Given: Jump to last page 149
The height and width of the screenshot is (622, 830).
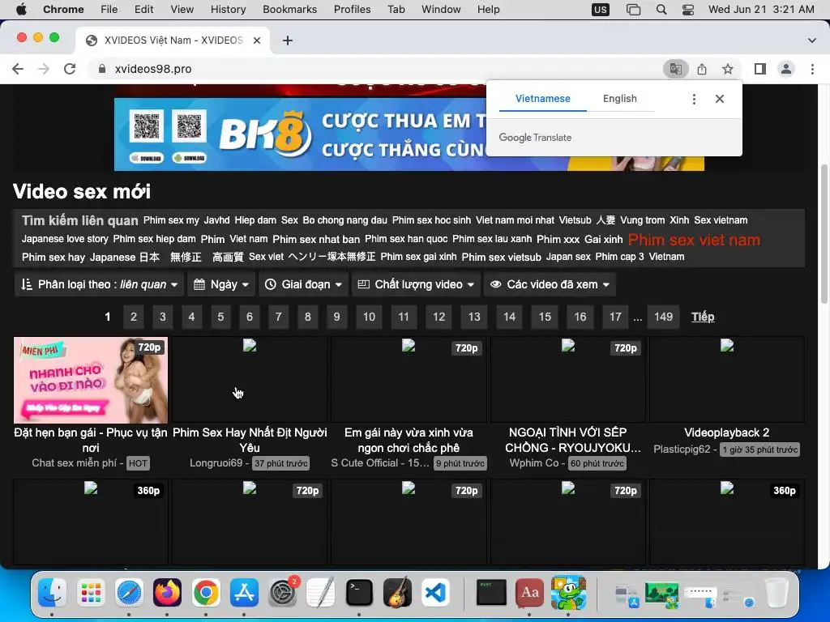Looking at the screenshot, I should (663, 317).
